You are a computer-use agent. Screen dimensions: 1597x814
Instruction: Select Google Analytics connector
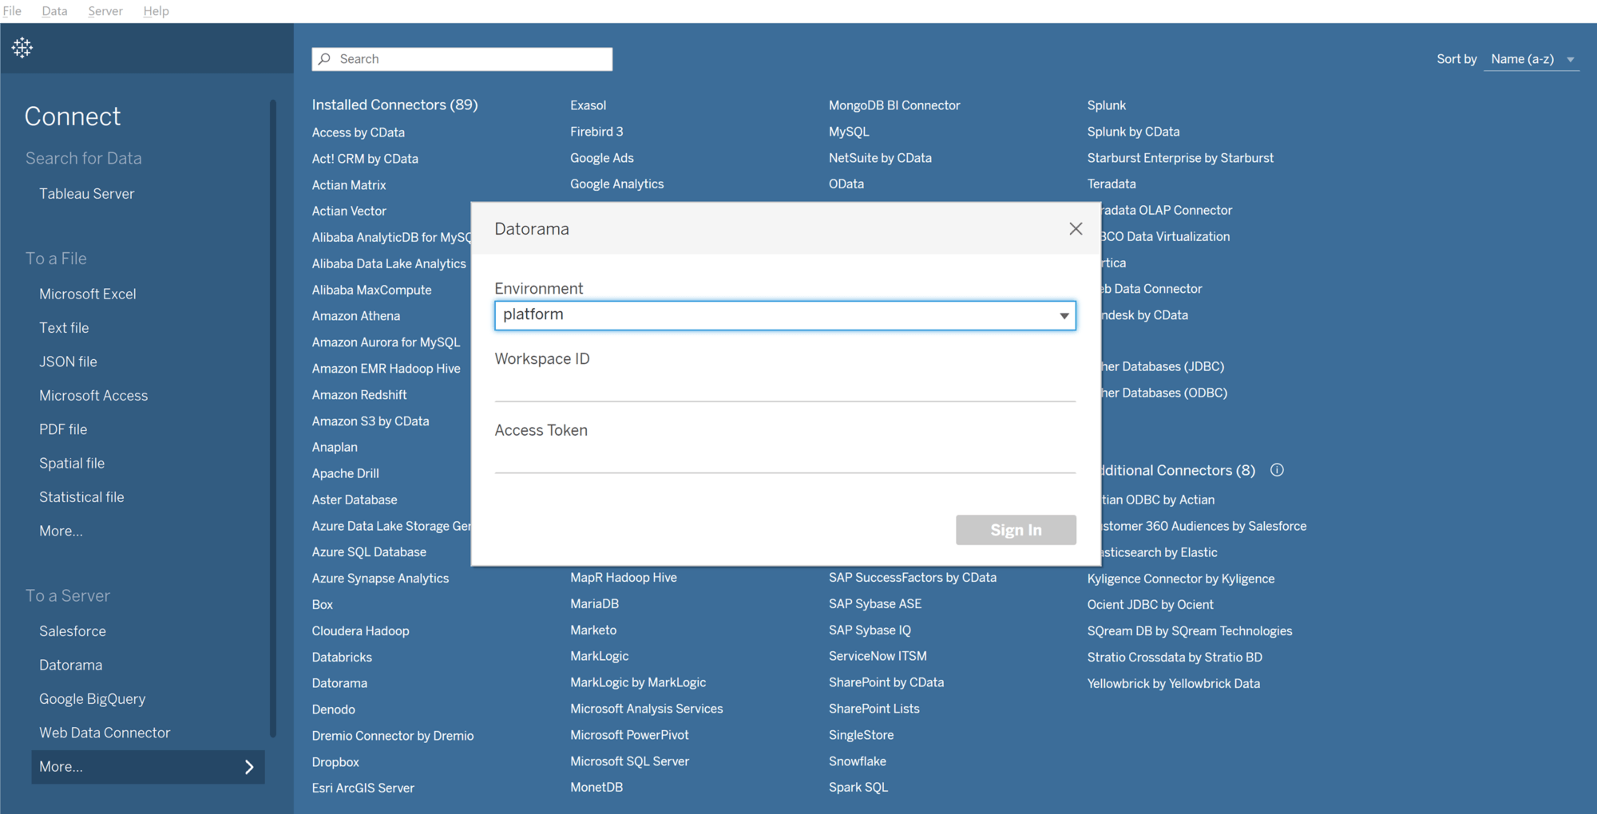[x=617, y=184]
